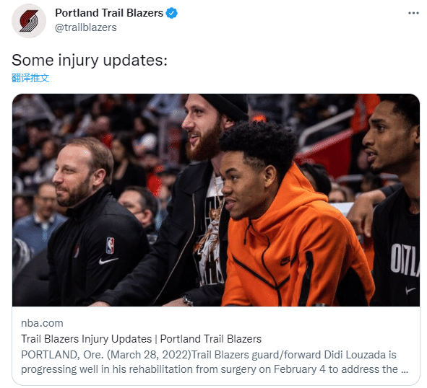Viewport: 427px width, 388px height.
Task: Open the nba.com domain label on the card
Action: pyautogui.click(x=42, y=323)
